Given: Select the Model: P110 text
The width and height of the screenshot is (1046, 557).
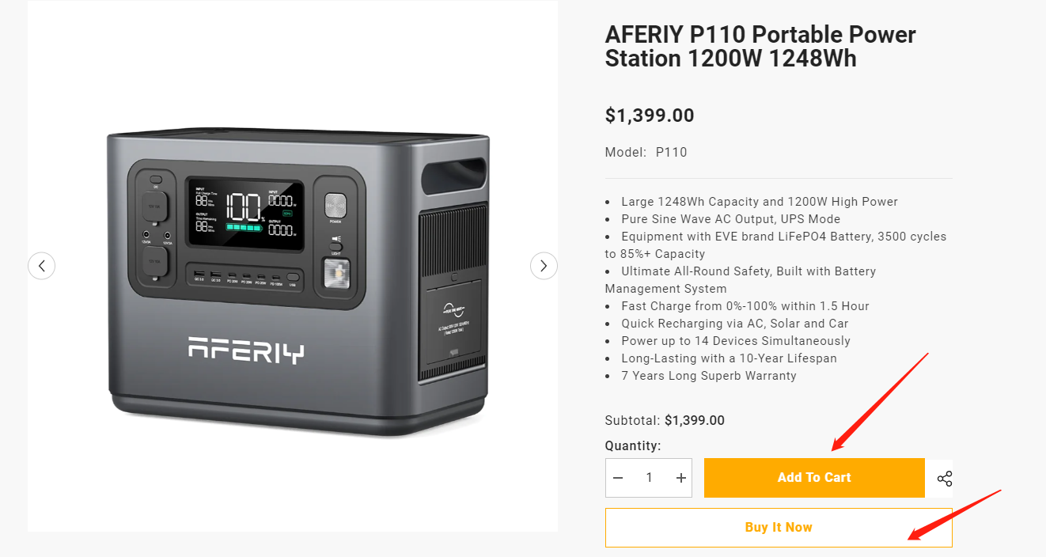Looking at the screenshot, I should click(646, 152).
